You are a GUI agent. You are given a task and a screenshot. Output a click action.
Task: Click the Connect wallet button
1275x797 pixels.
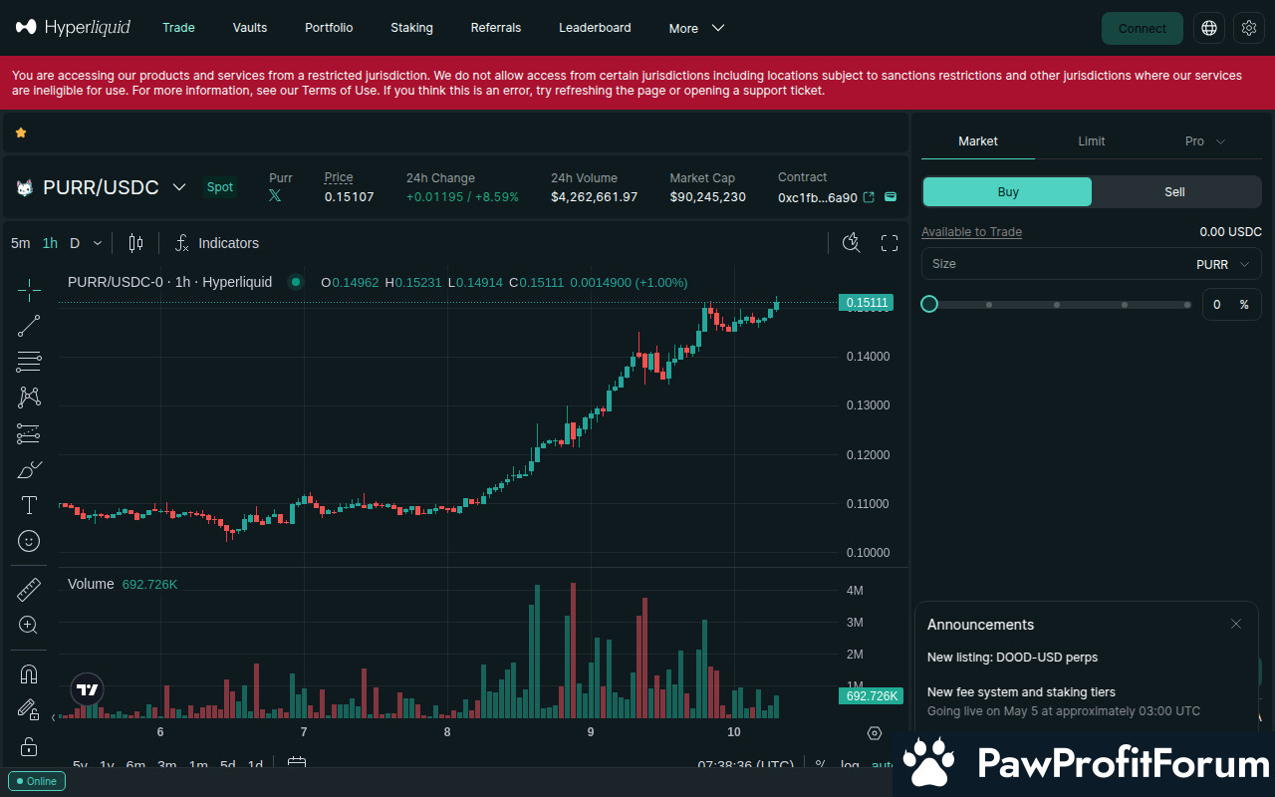point(1142,28)
